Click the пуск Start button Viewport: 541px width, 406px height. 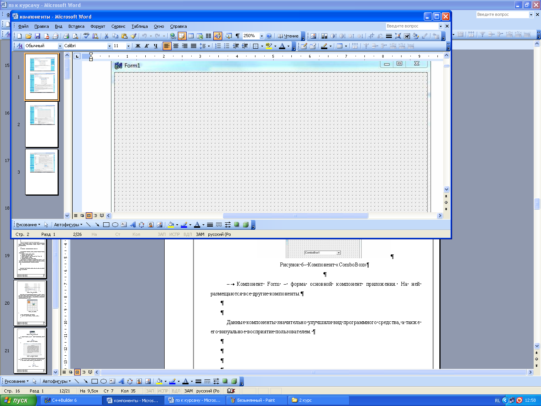[18, 400]
